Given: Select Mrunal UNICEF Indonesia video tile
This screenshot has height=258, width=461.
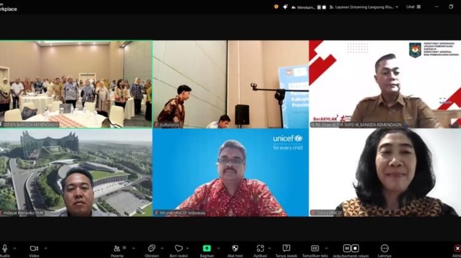Looking at the screenshot, I should (230, 173).
